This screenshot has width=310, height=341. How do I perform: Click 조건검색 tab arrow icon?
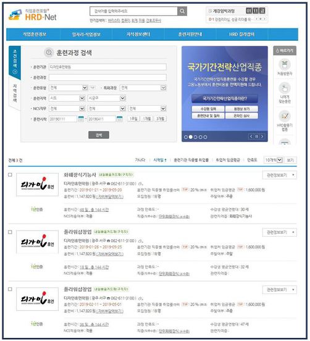coord(15,72)
